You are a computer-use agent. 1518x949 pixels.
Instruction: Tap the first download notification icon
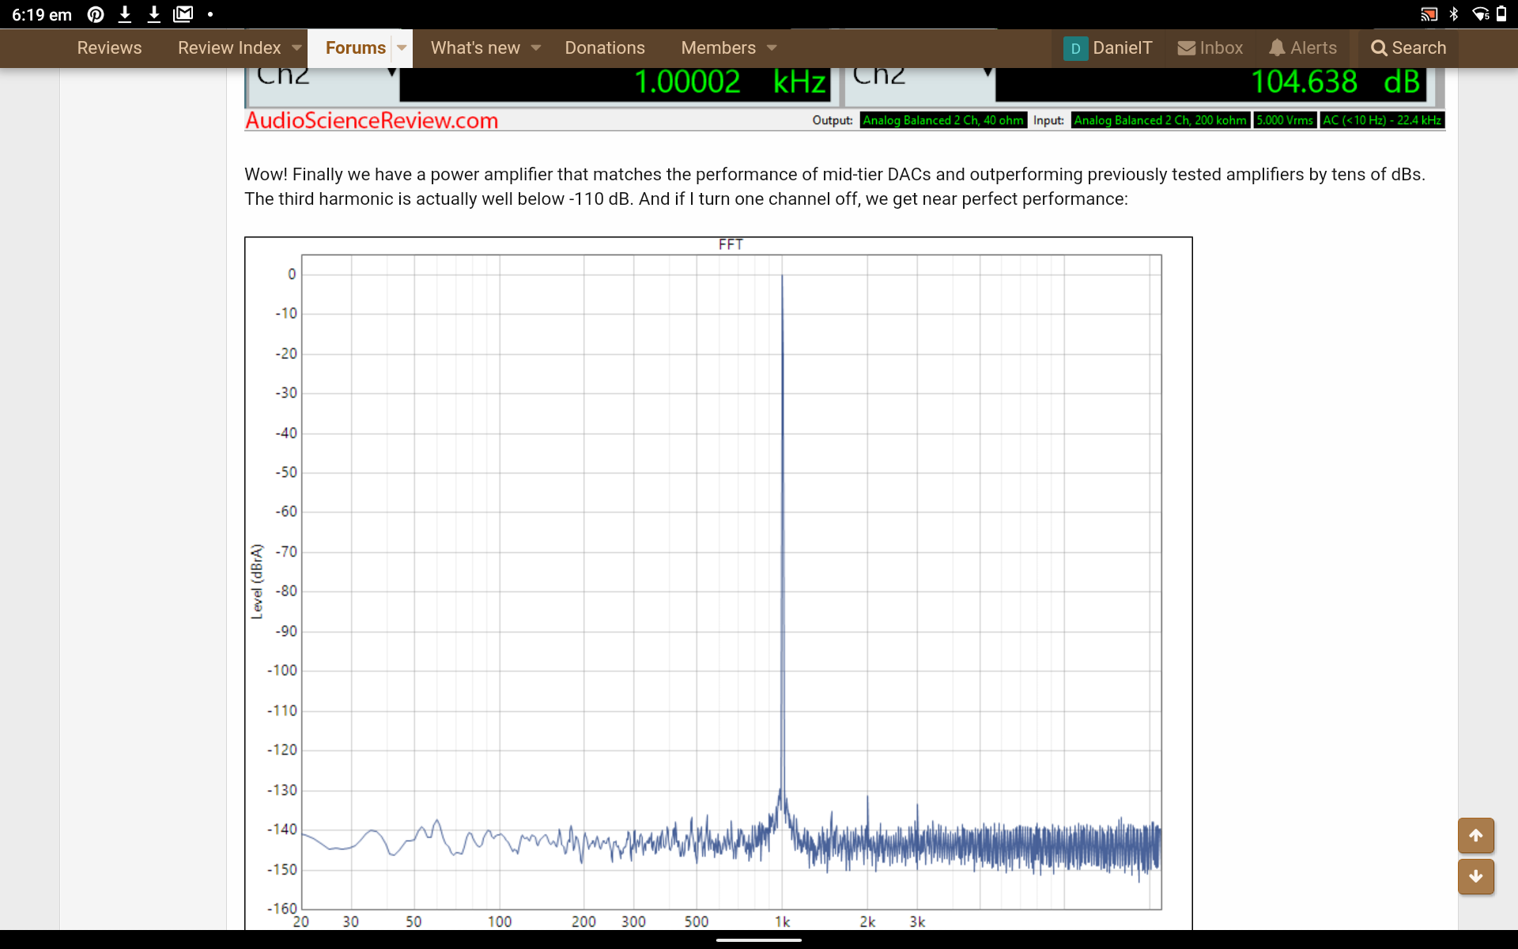click(x=125, y=14)
